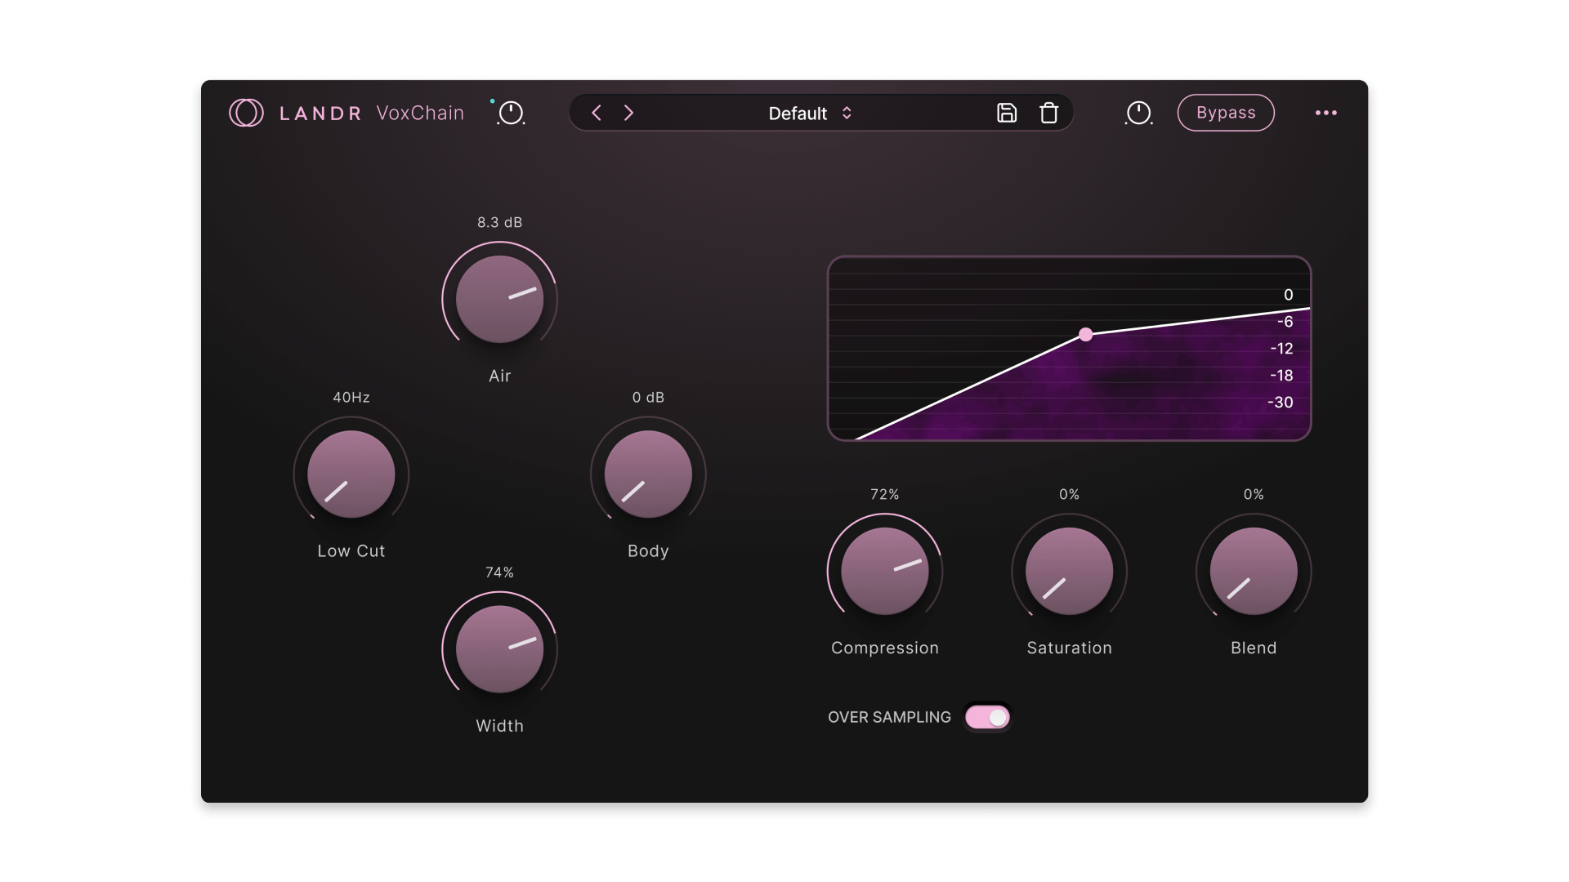This screenshot has width=1569, height=882.
Task: Click the 8.3 dB Air value
Action: [x=499, y=222]
